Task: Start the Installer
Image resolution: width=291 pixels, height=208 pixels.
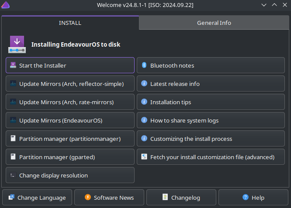Action: point(70,65)
